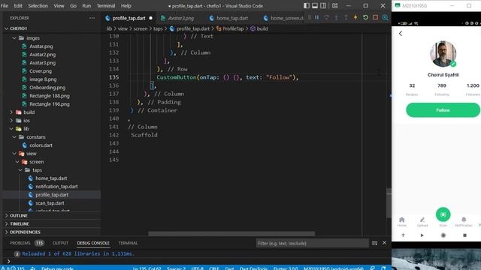The width and height of the screenshot is (481, 270).
Task: Open Avatar2.png in the explorer
Action: tap(42, 55)
